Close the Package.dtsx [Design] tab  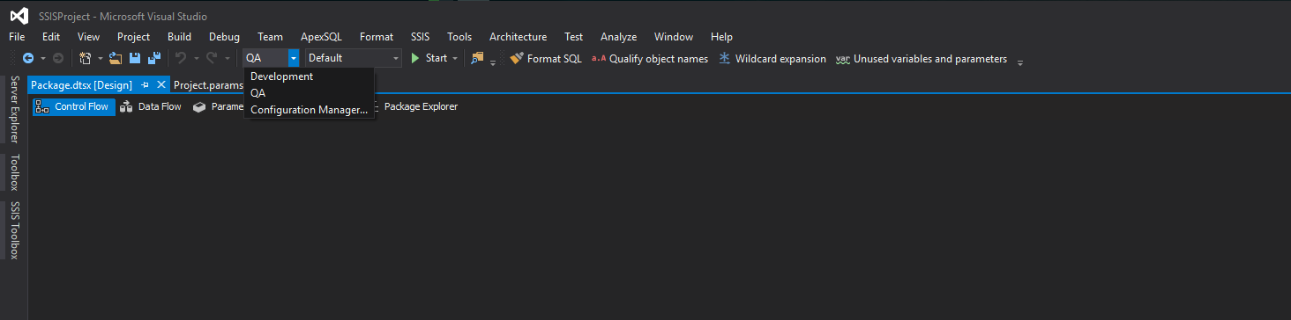click(x=160, y=85)
